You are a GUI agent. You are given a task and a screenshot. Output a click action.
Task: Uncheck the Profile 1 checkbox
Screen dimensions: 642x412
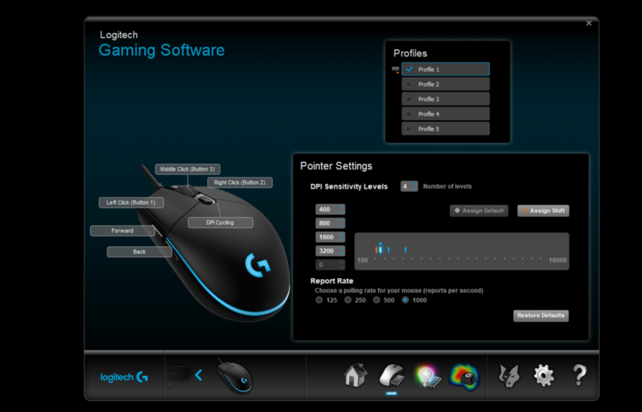(409, 69)
